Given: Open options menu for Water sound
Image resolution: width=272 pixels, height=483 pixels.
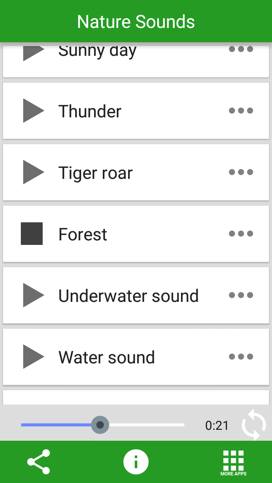Looking at the screenshot, I should coord(241,357).
